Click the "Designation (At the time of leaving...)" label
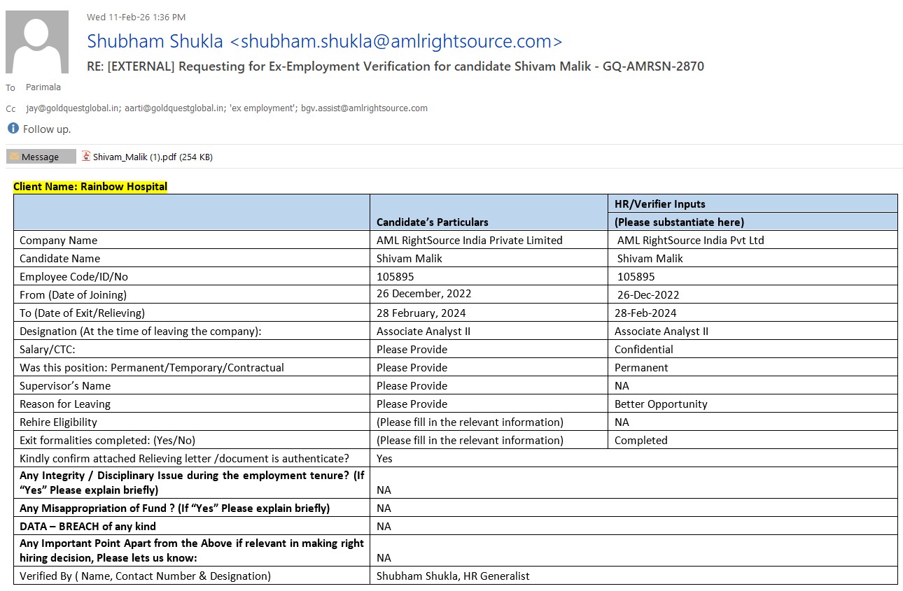This screenshot has height=591, width=903. (141, 331)
